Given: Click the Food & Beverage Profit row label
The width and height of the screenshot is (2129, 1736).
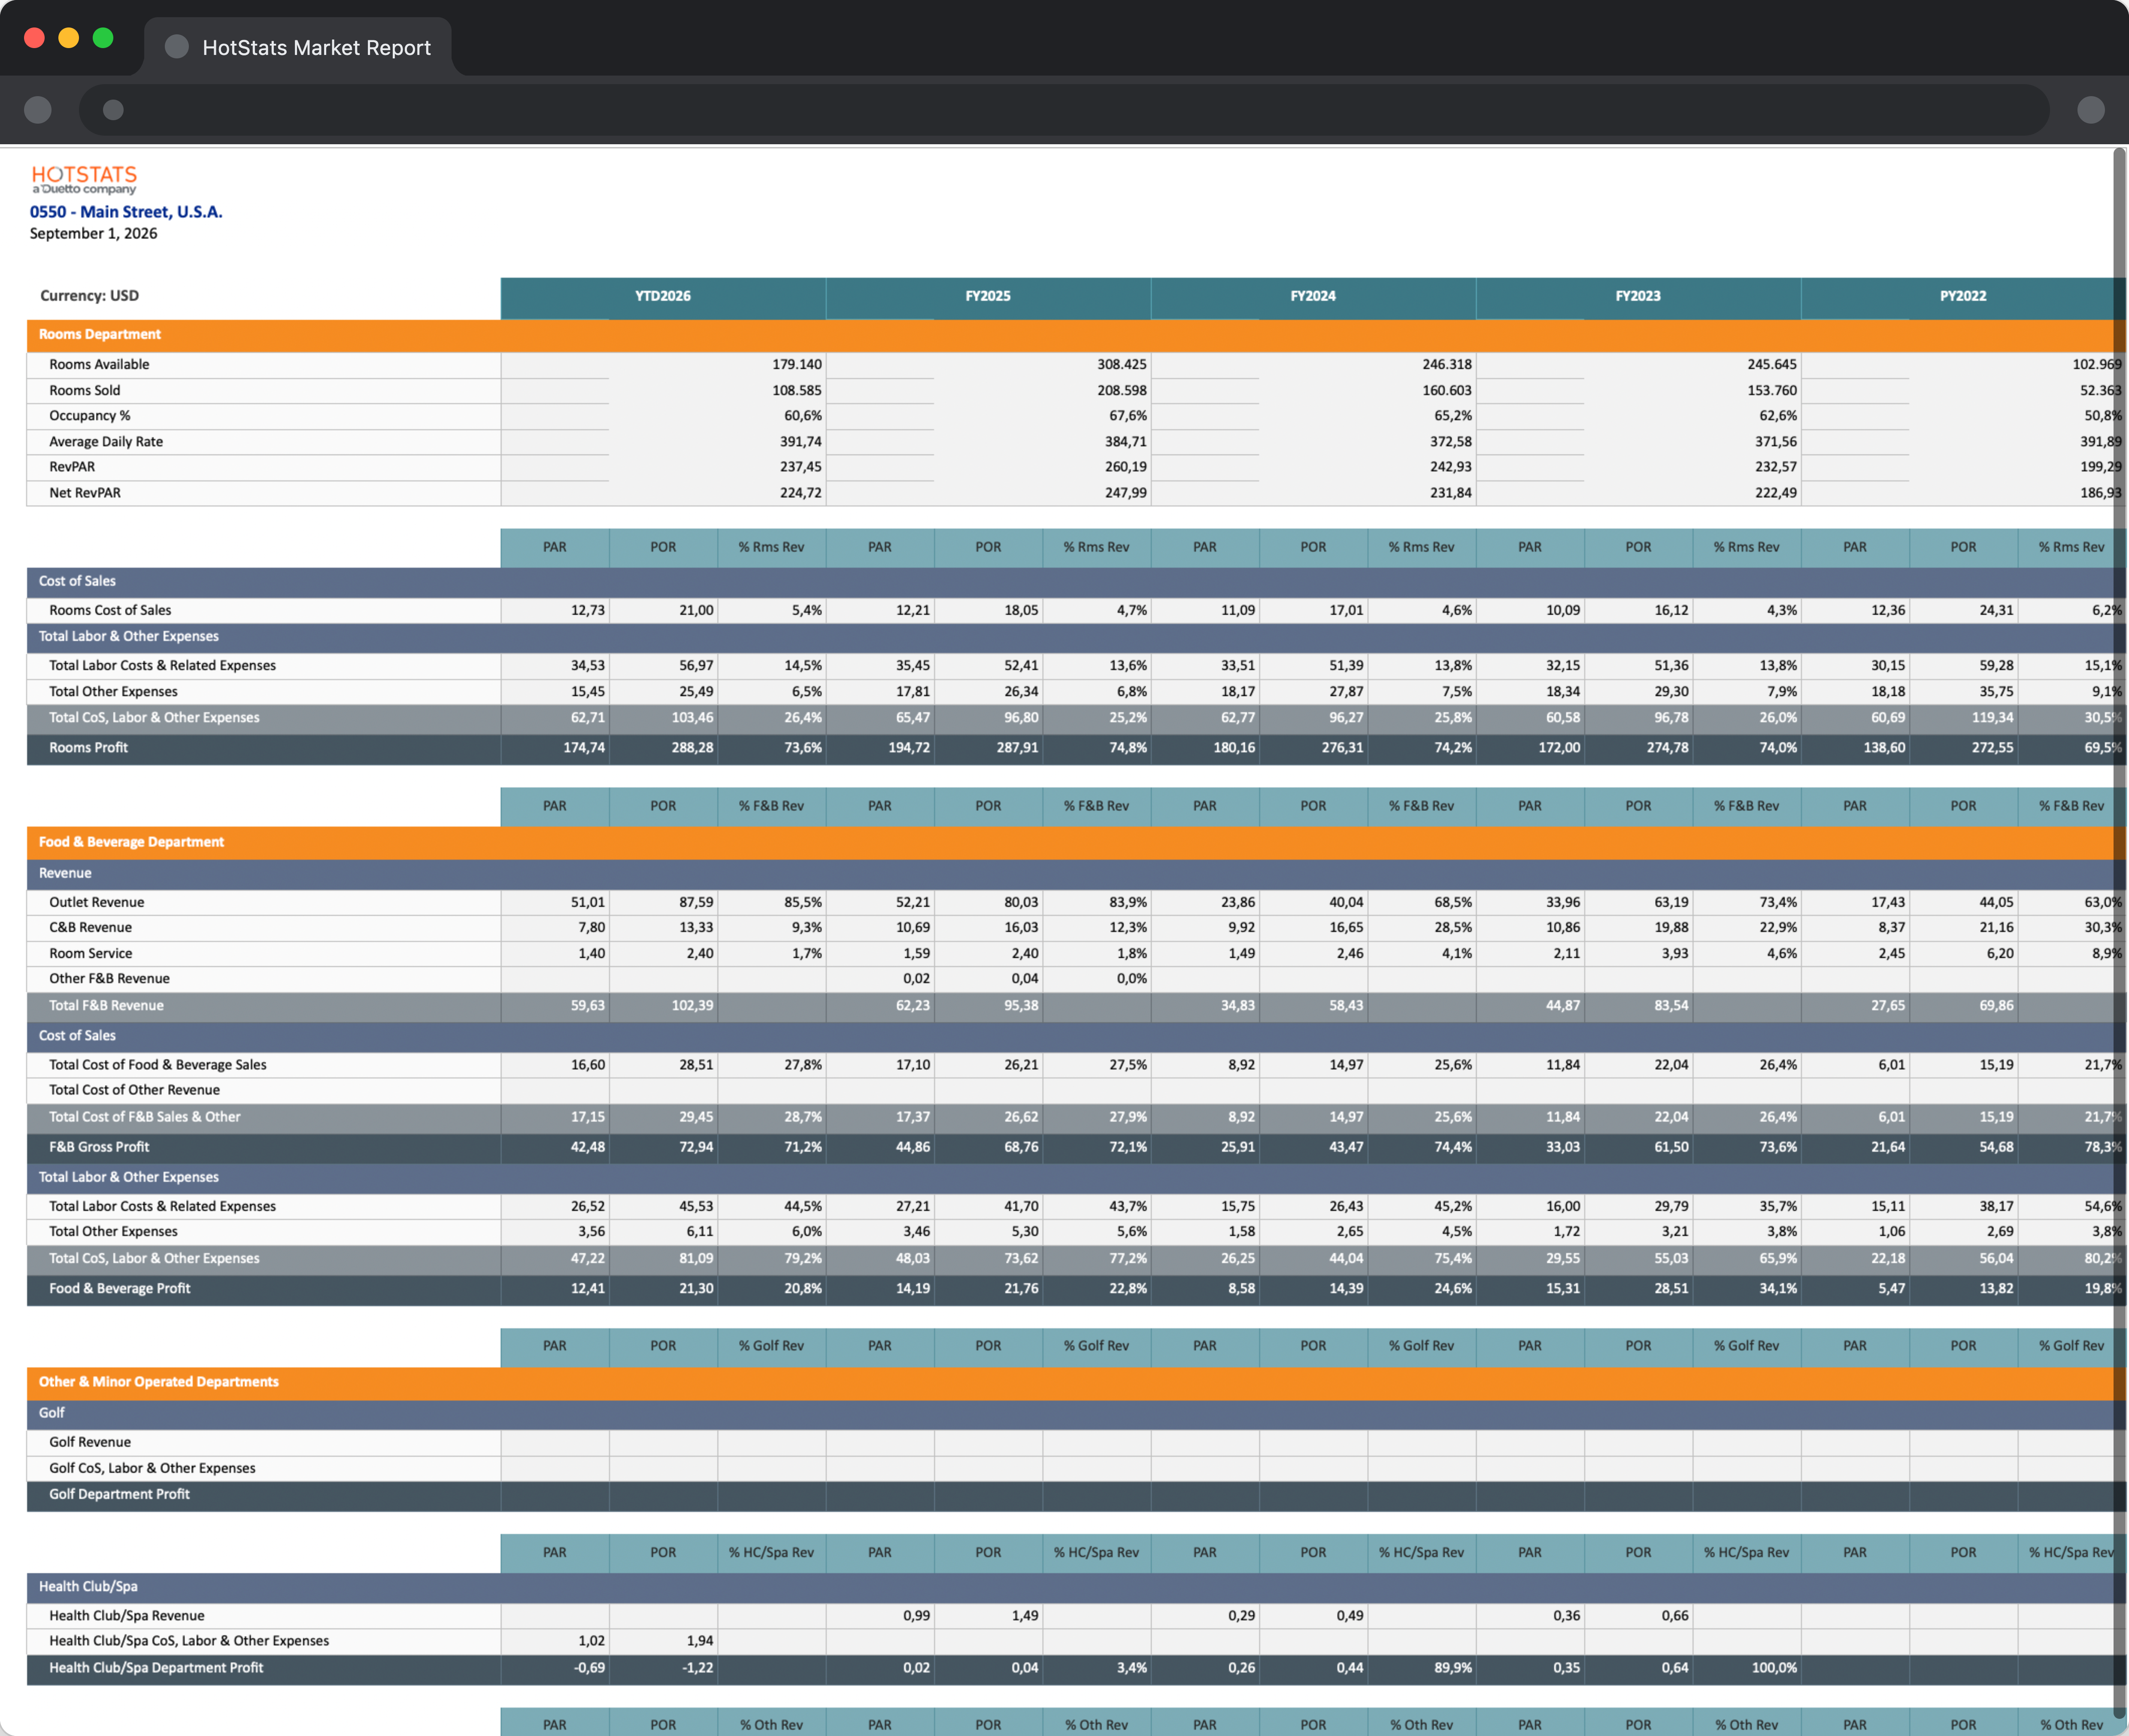Looking at the screenshot, I should [x=120, y=1289].
